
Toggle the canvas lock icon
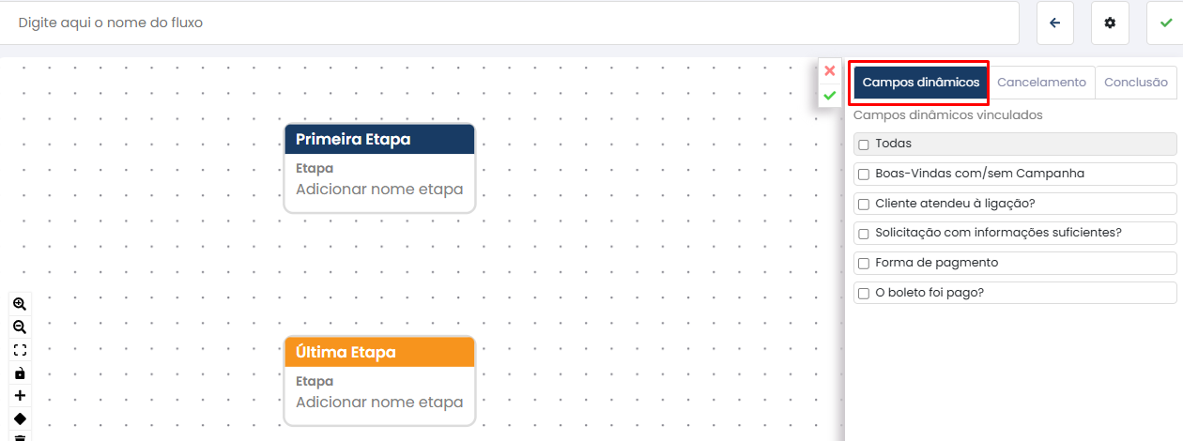(20, 373)
